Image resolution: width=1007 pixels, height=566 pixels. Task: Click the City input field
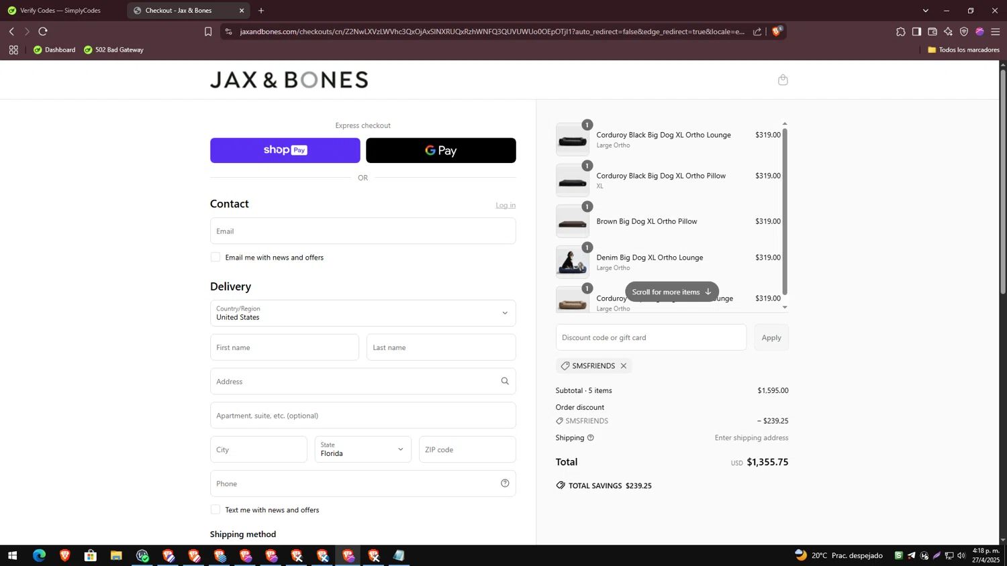(x=258, y=449)
